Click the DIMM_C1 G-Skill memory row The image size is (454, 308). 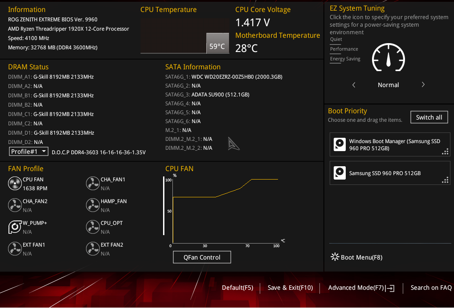point(51,114)
